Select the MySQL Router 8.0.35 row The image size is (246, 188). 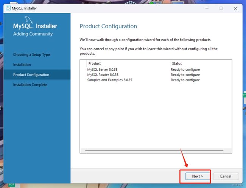tap(156, 75)
